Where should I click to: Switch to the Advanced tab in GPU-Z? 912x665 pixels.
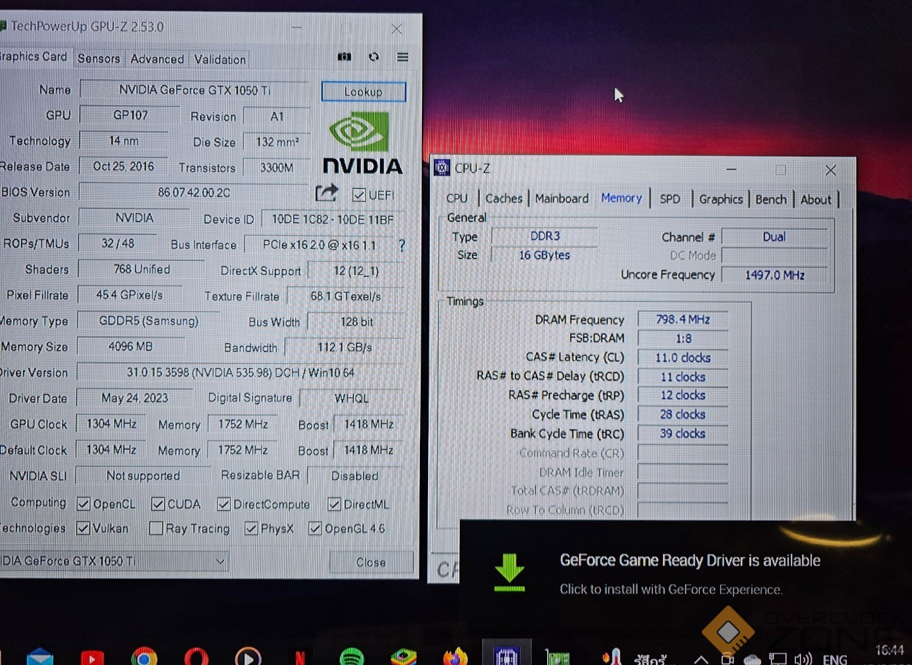157,59
